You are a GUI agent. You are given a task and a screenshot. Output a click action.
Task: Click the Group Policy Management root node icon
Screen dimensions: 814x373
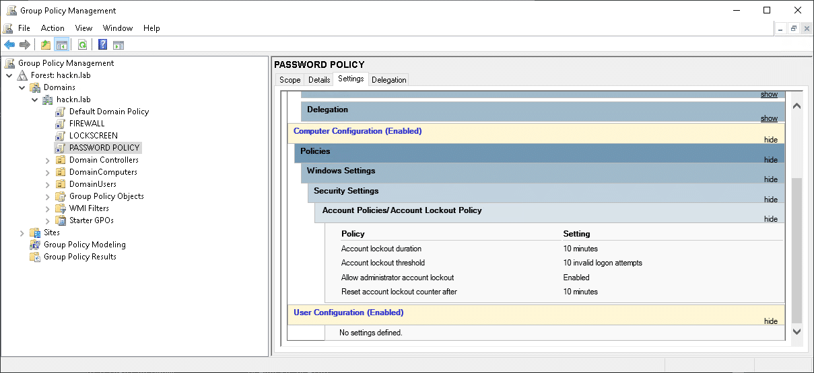point(10,63)
